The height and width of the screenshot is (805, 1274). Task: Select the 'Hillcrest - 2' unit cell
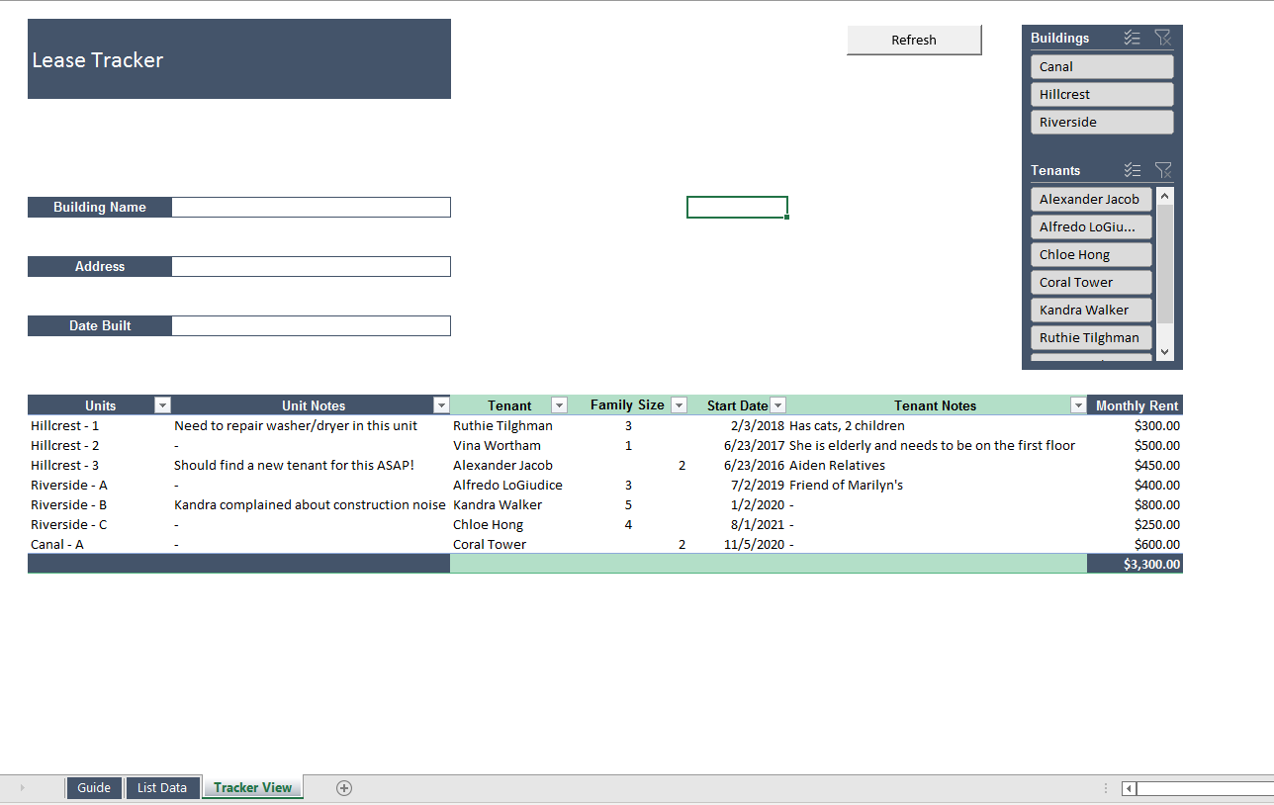coord(100,445)
